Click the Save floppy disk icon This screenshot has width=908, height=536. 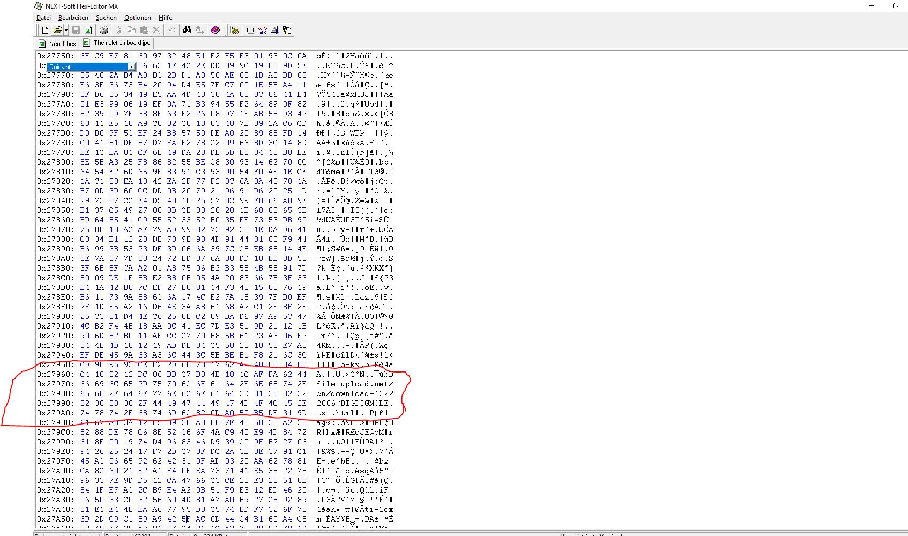76,31
